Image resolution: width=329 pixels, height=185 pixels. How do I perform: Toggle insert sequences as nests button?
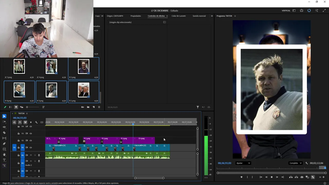click(x=14, y=122)
